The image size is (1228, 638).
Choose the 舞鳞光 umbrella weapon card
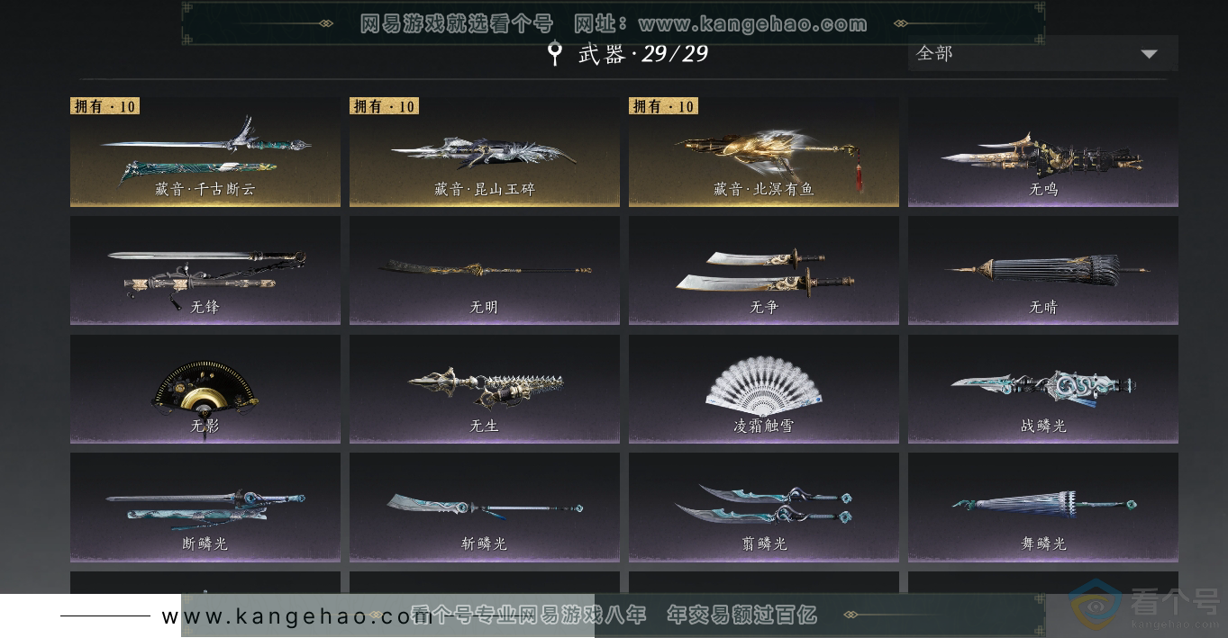(x=1043, y=508)
